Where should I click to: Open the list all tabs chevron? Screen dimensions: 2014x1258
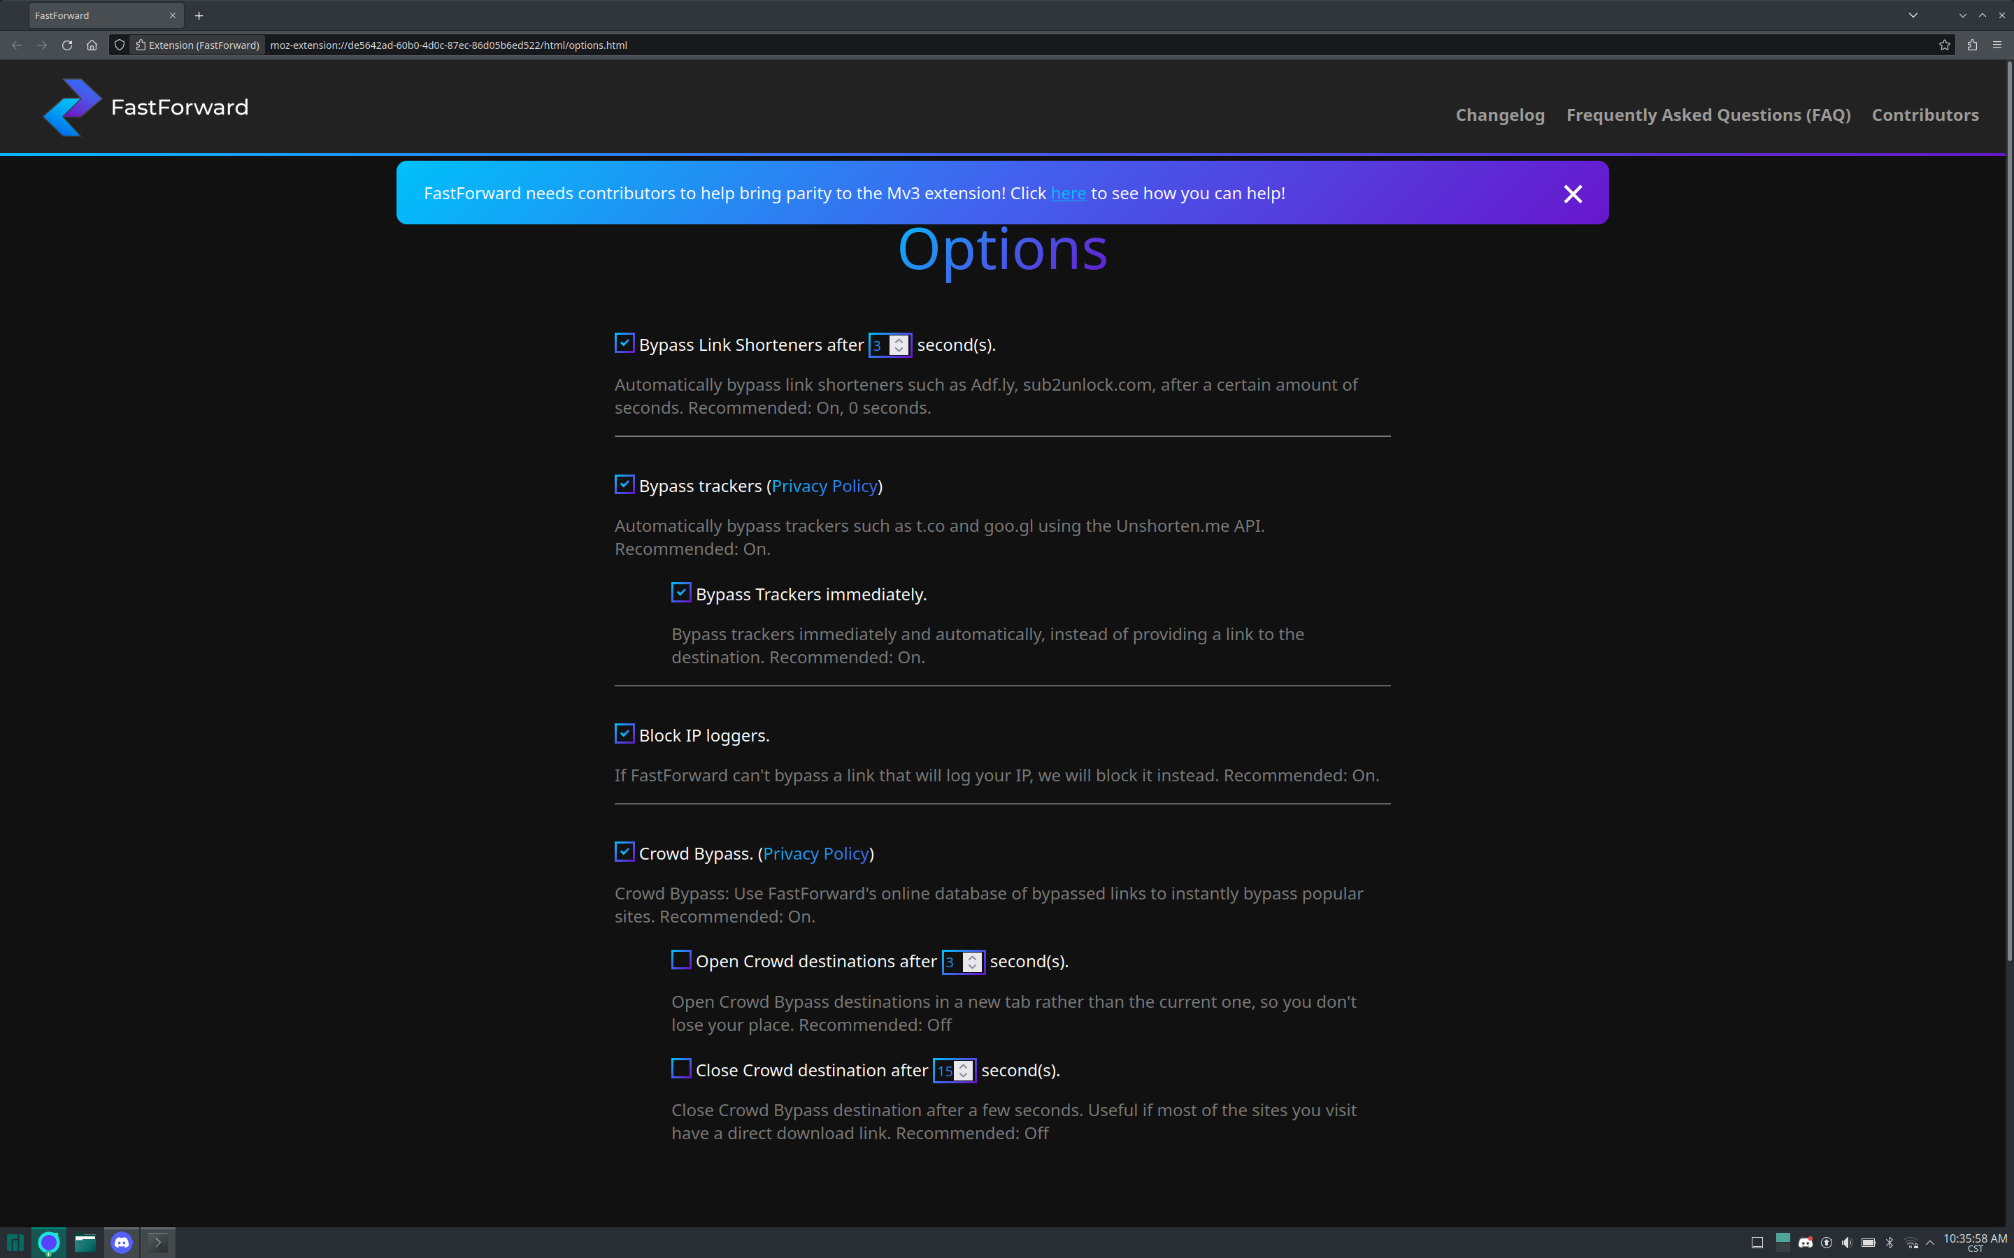click(1913, 15)
